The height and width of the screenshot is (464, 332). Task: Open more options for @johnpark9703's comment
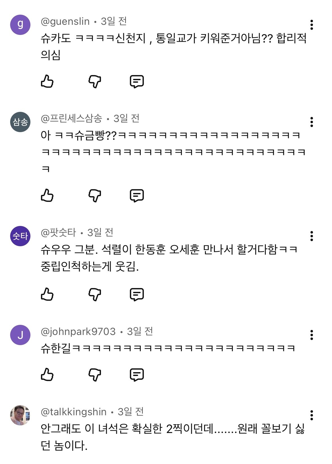click(x=311, y=335)
